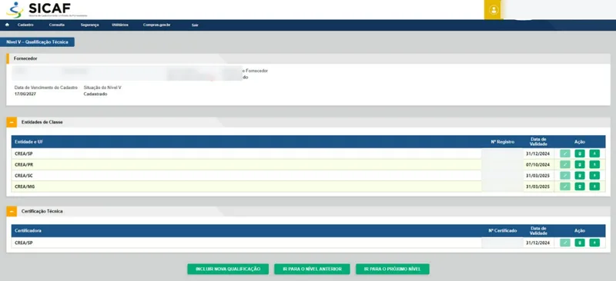The image size is (616, 281).
Task: Click upload arrow icon in the CREA/MG row
Action: (x=594, y=187)
